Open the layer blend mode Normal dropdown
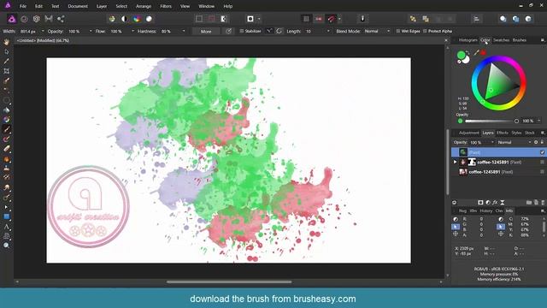The height and width of the screenshot is (308, 547). click(514, 143)
